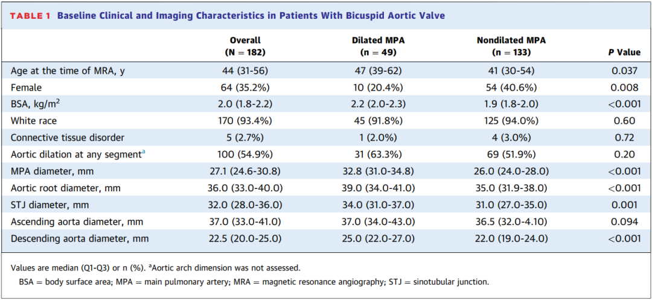Image resolution: width=652 pixels, height=300 pixels.
Task: Click the 'Age at the time of MRA, y' row label
Action: (x=68, y=71)
